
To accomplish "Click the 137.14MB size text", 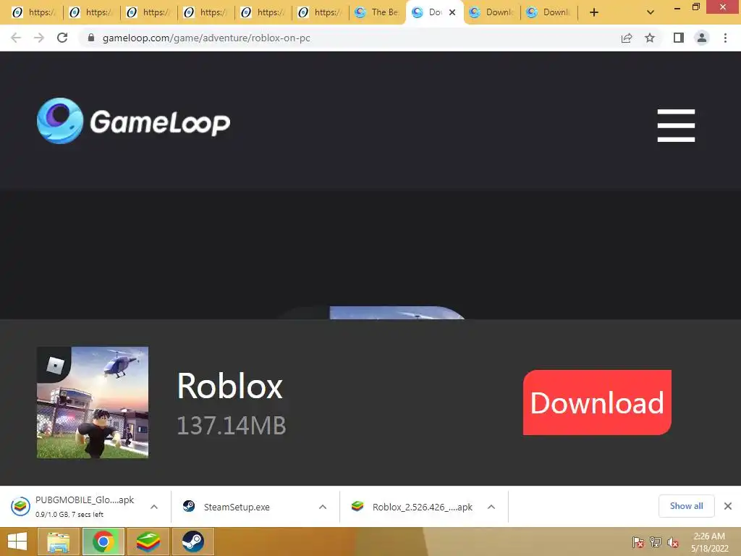I will [x=231, y=425].
